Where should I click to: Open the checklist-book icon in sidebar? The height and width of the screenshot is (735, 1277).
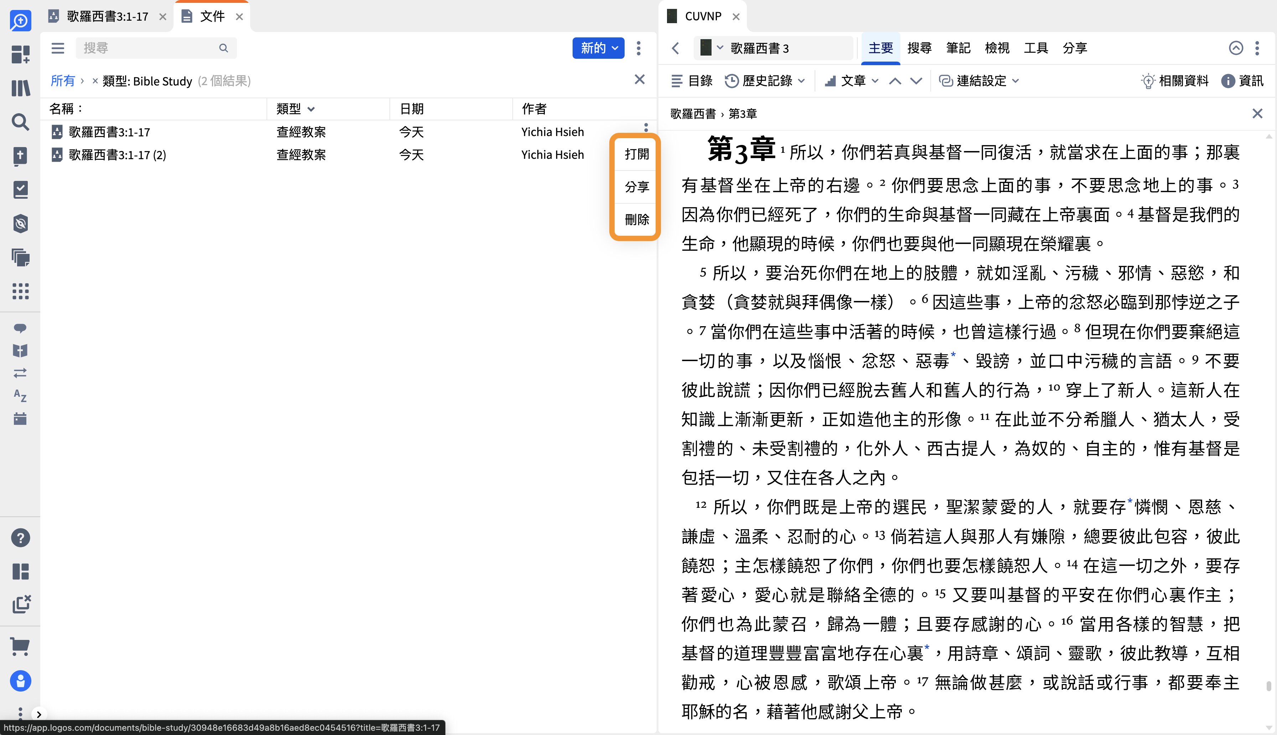coord(20,190)
